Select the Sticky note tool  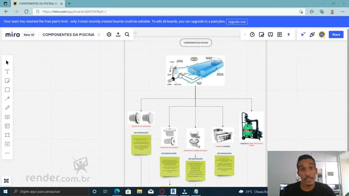point(7,81)
